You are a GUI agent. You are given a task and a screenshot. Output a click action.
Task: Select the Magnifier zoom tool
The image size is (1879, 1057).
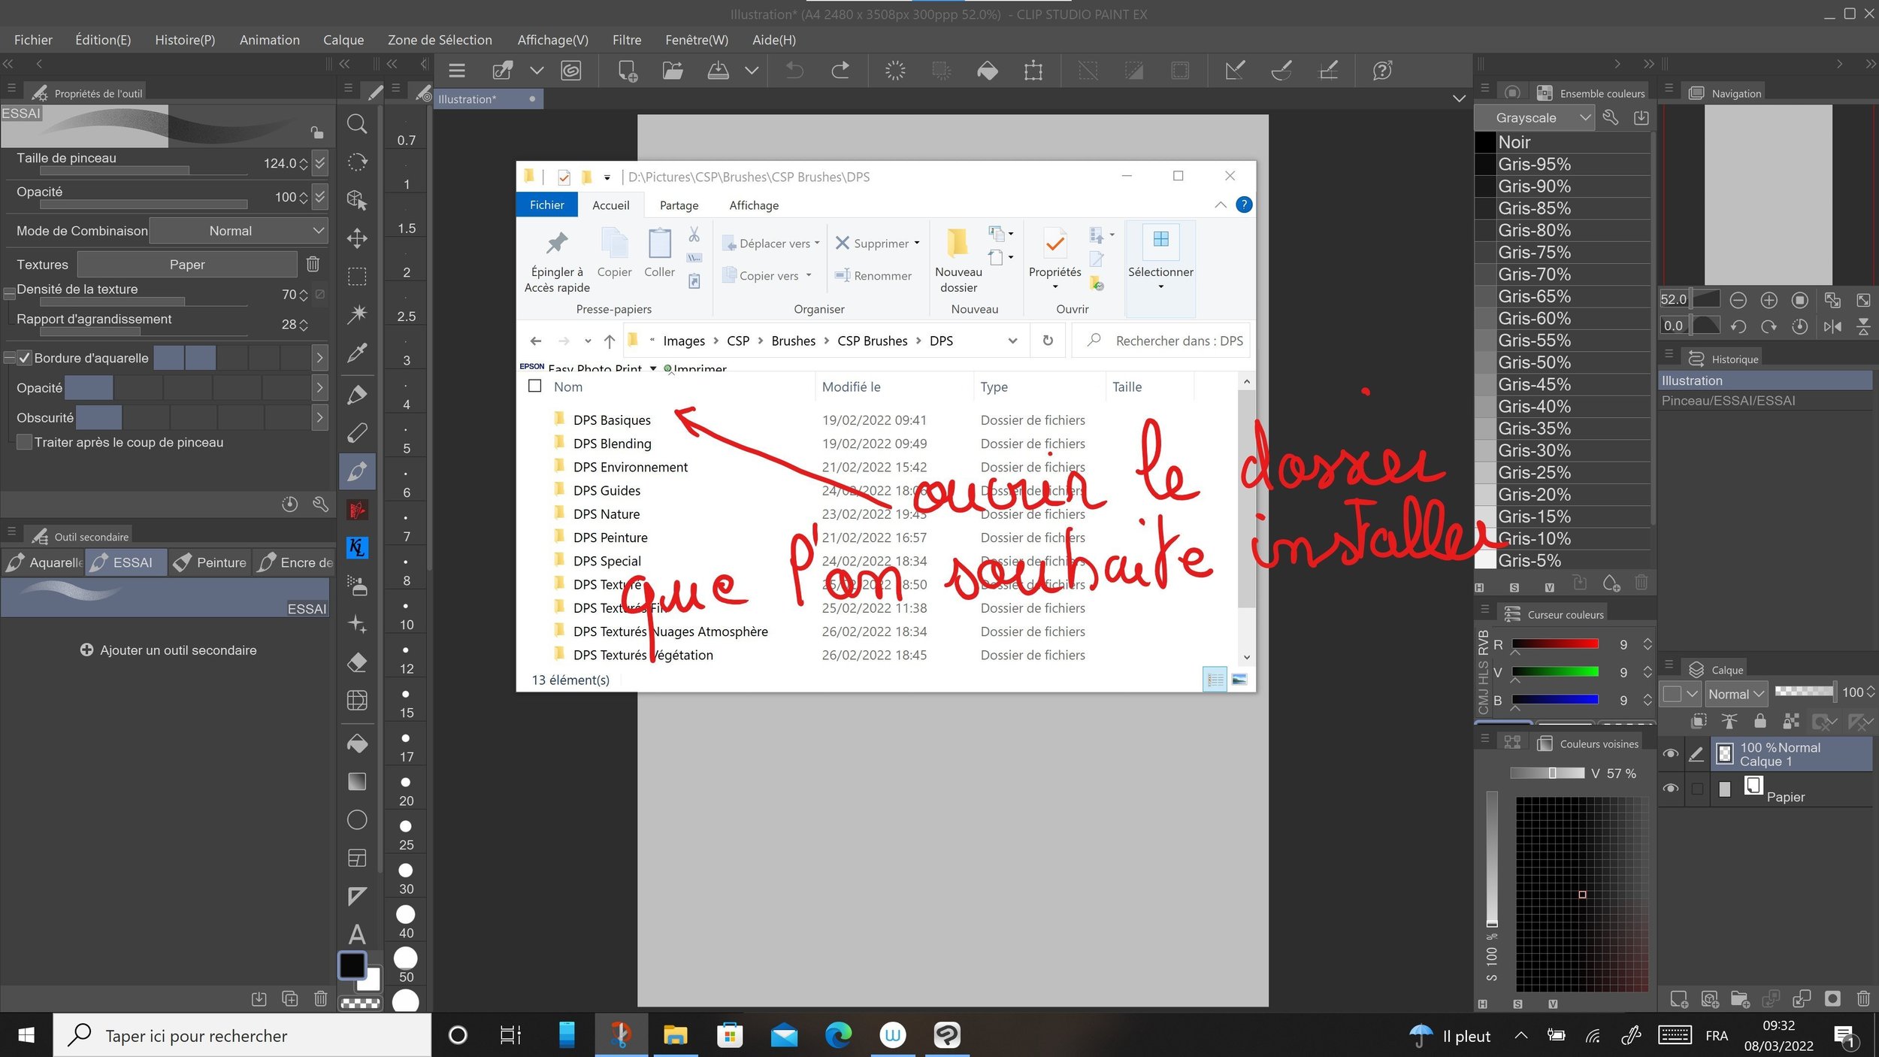pyautogui.click(x=357, y=124)
